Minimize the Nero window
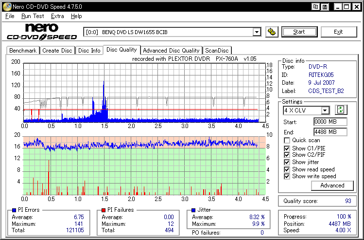364x240 pixels. pyautogui.click(x=338, y=7)
